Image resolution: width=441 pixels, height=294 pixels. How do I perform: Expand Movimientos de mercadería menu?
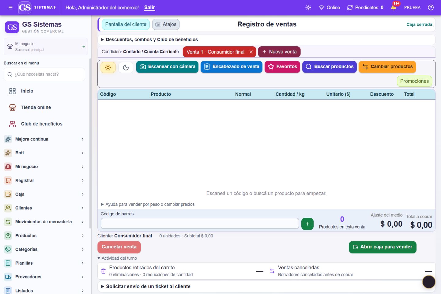coord(45,222)
